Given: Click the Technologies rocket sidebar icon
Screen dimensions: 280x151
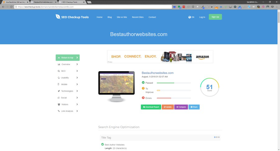Looking at the screenshot, I should tap(59, 91).
